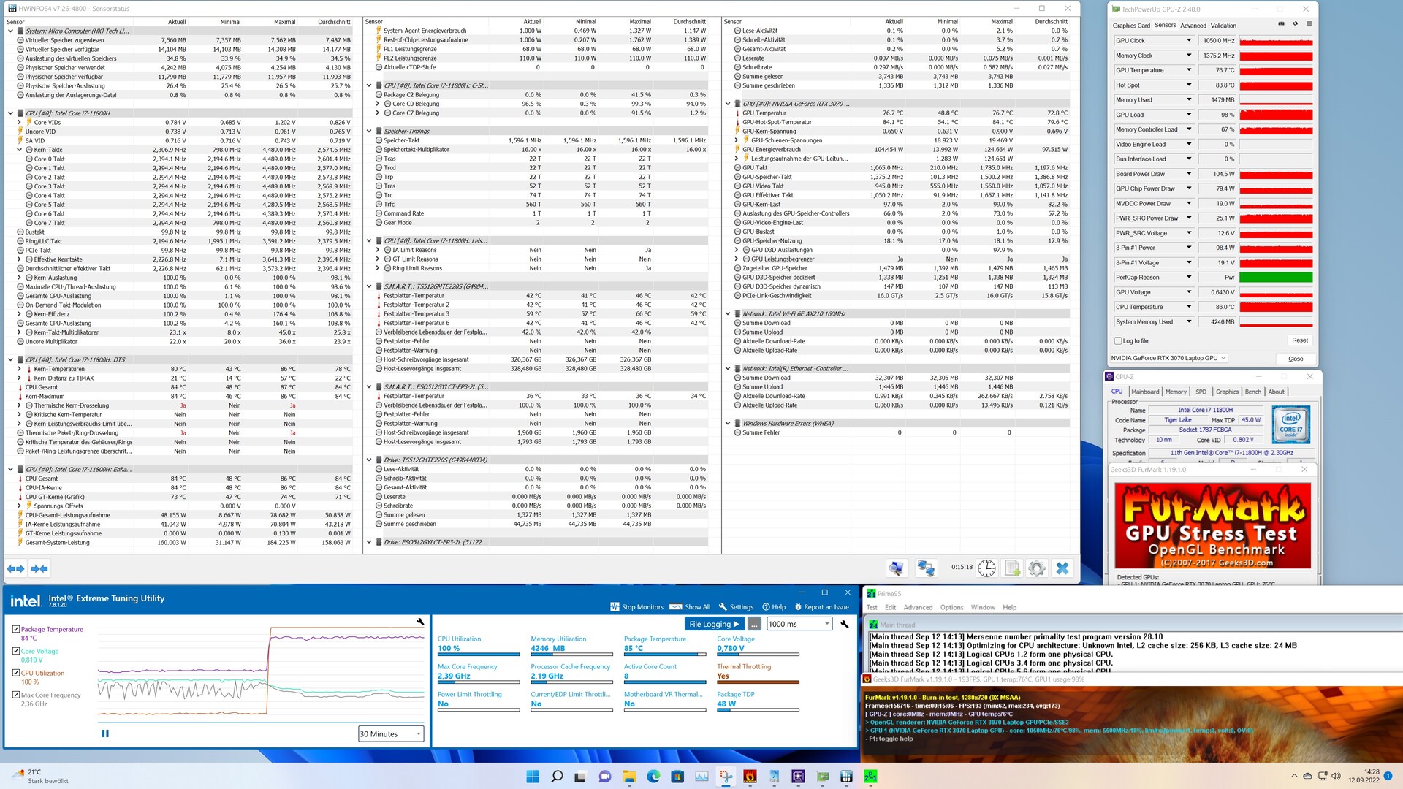Click the add log file icon in HWiNFO
This screenshot has height=789, width=1403.
pos(1012,568)
